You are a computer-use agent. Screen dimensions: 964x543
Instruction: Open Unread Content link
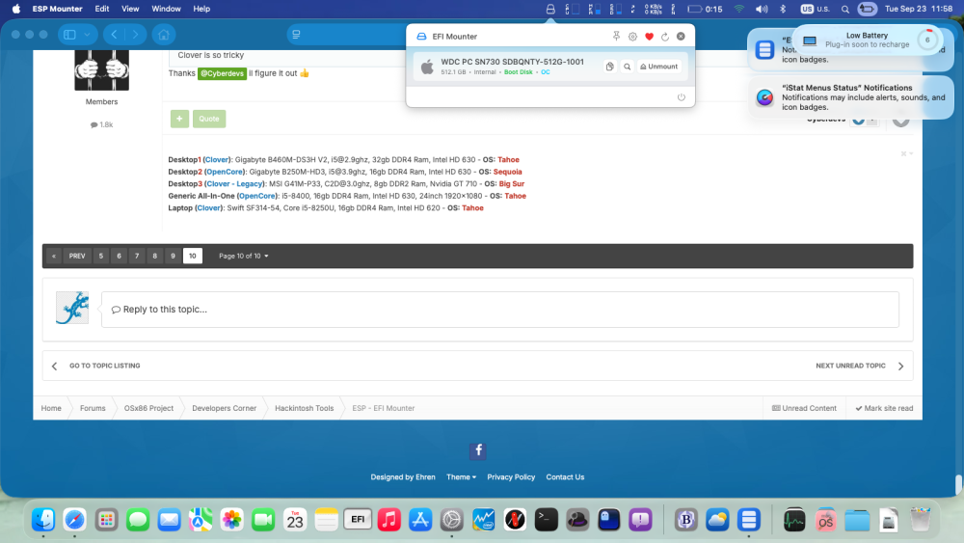[804, 408]
